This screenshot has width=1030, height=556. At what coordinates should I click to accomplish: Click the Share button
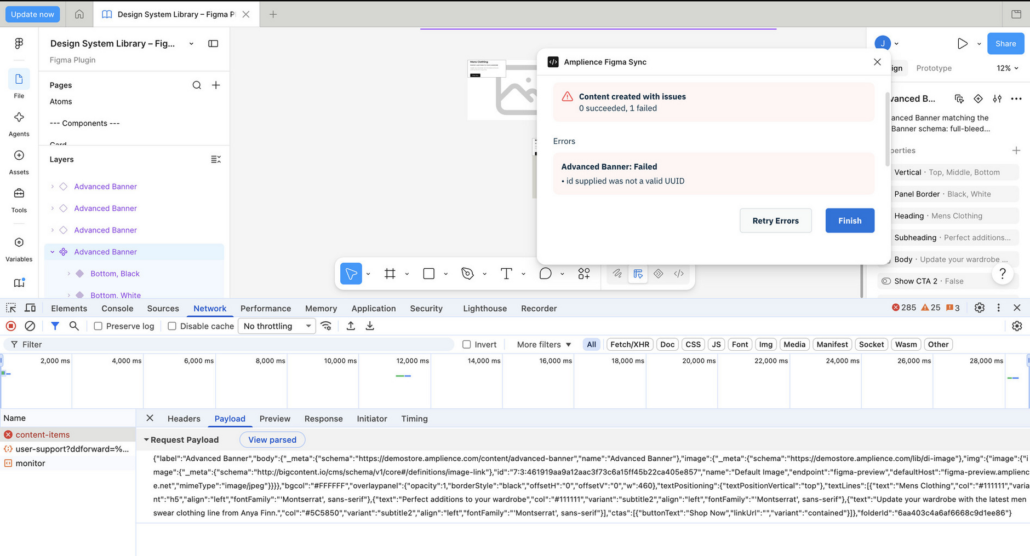tap(1005, 44)
